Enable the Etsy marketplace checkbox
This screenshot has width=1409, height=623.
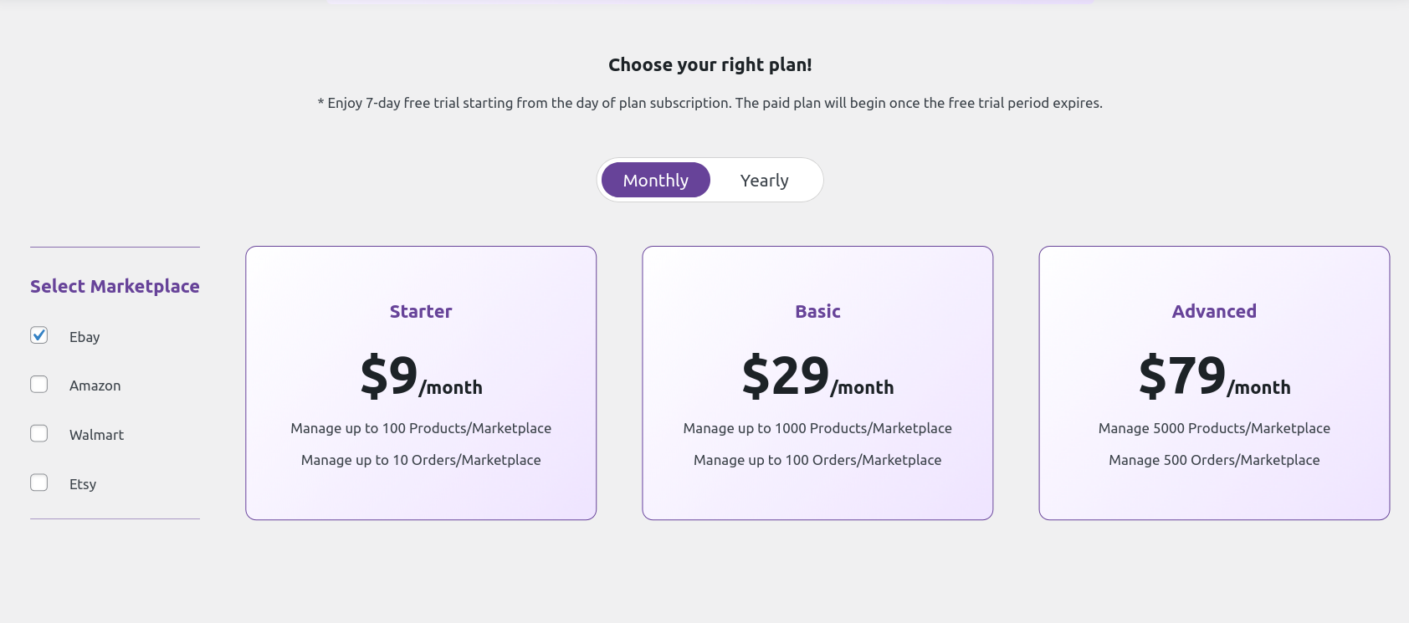click(x=38, y=483)
